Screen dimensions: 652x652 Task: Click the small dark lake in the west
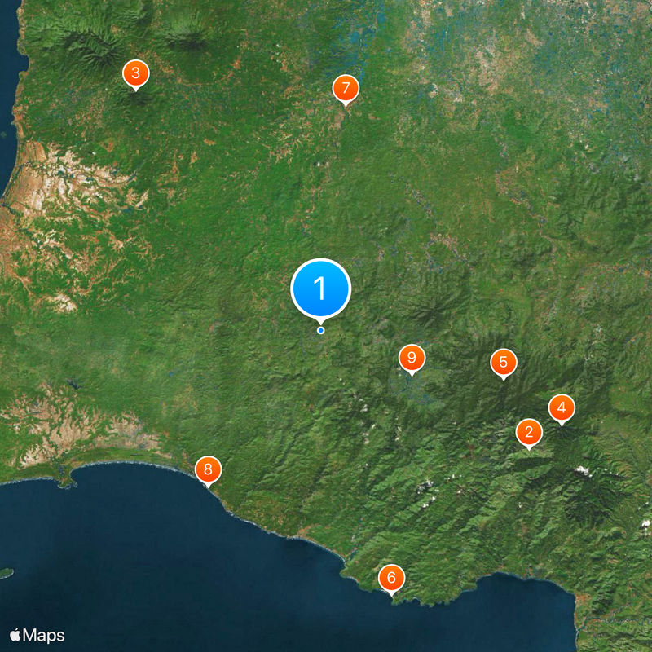click(74, 383)
